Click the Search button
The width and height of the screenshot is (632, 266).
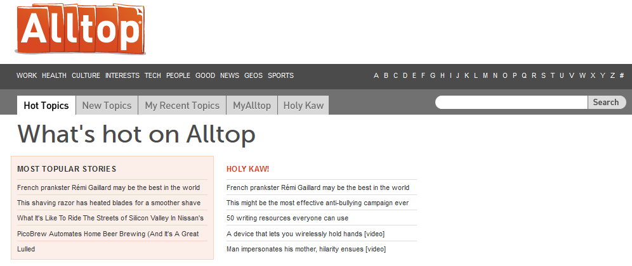point(607,102)
